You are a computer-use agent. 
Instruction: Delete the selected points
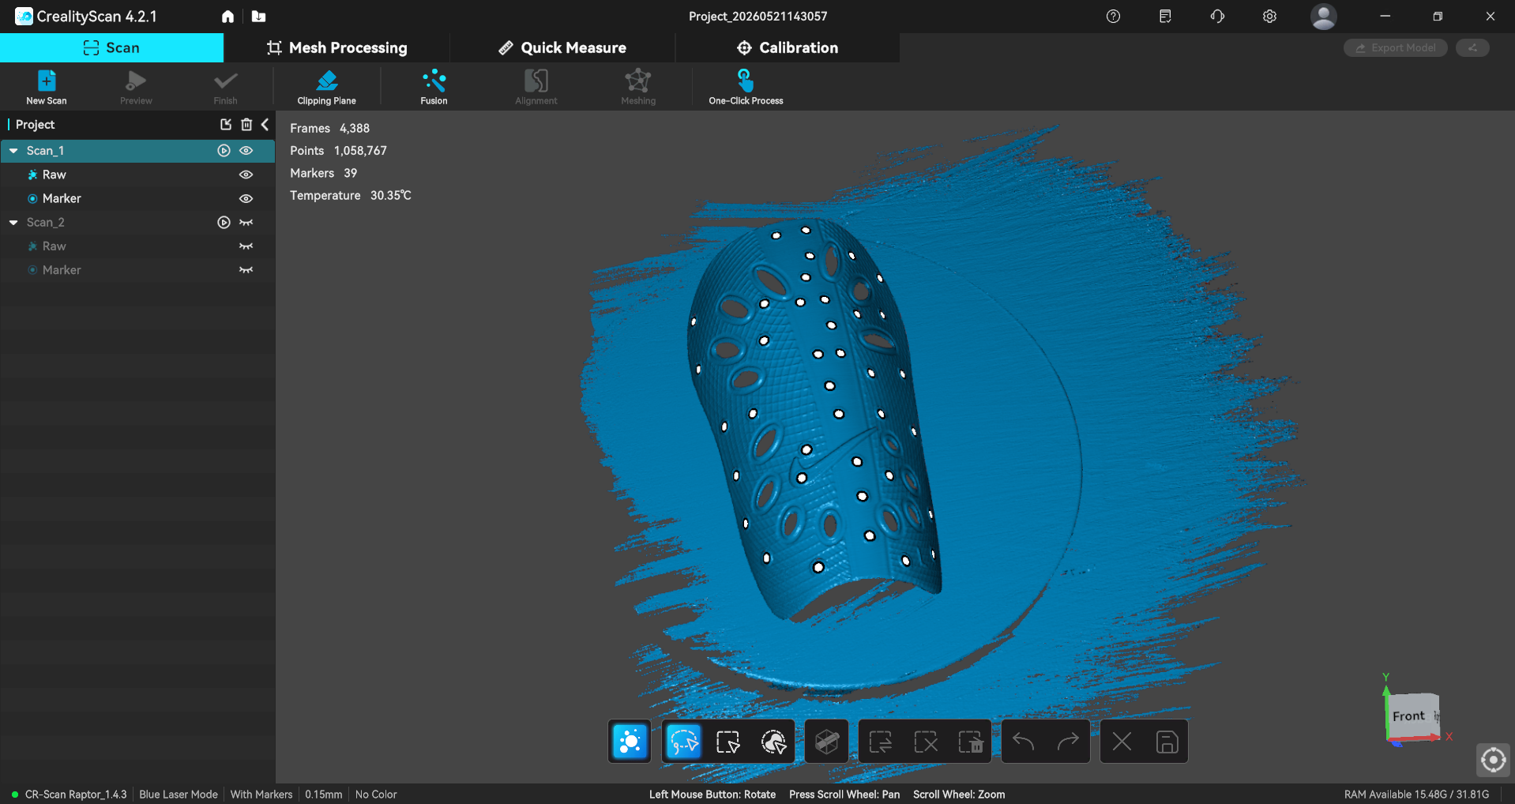971,742
